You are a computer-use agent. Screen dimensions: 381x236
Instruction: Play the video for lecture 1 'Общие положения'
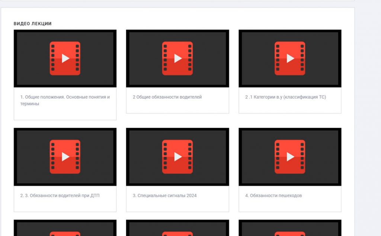[65, 58]
